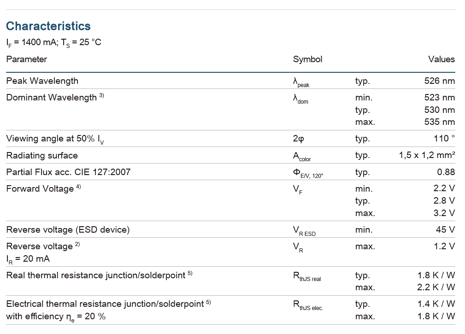Click the Partial Flux acc. CIE 127:2007 label
465x334 pixels.
68,172
